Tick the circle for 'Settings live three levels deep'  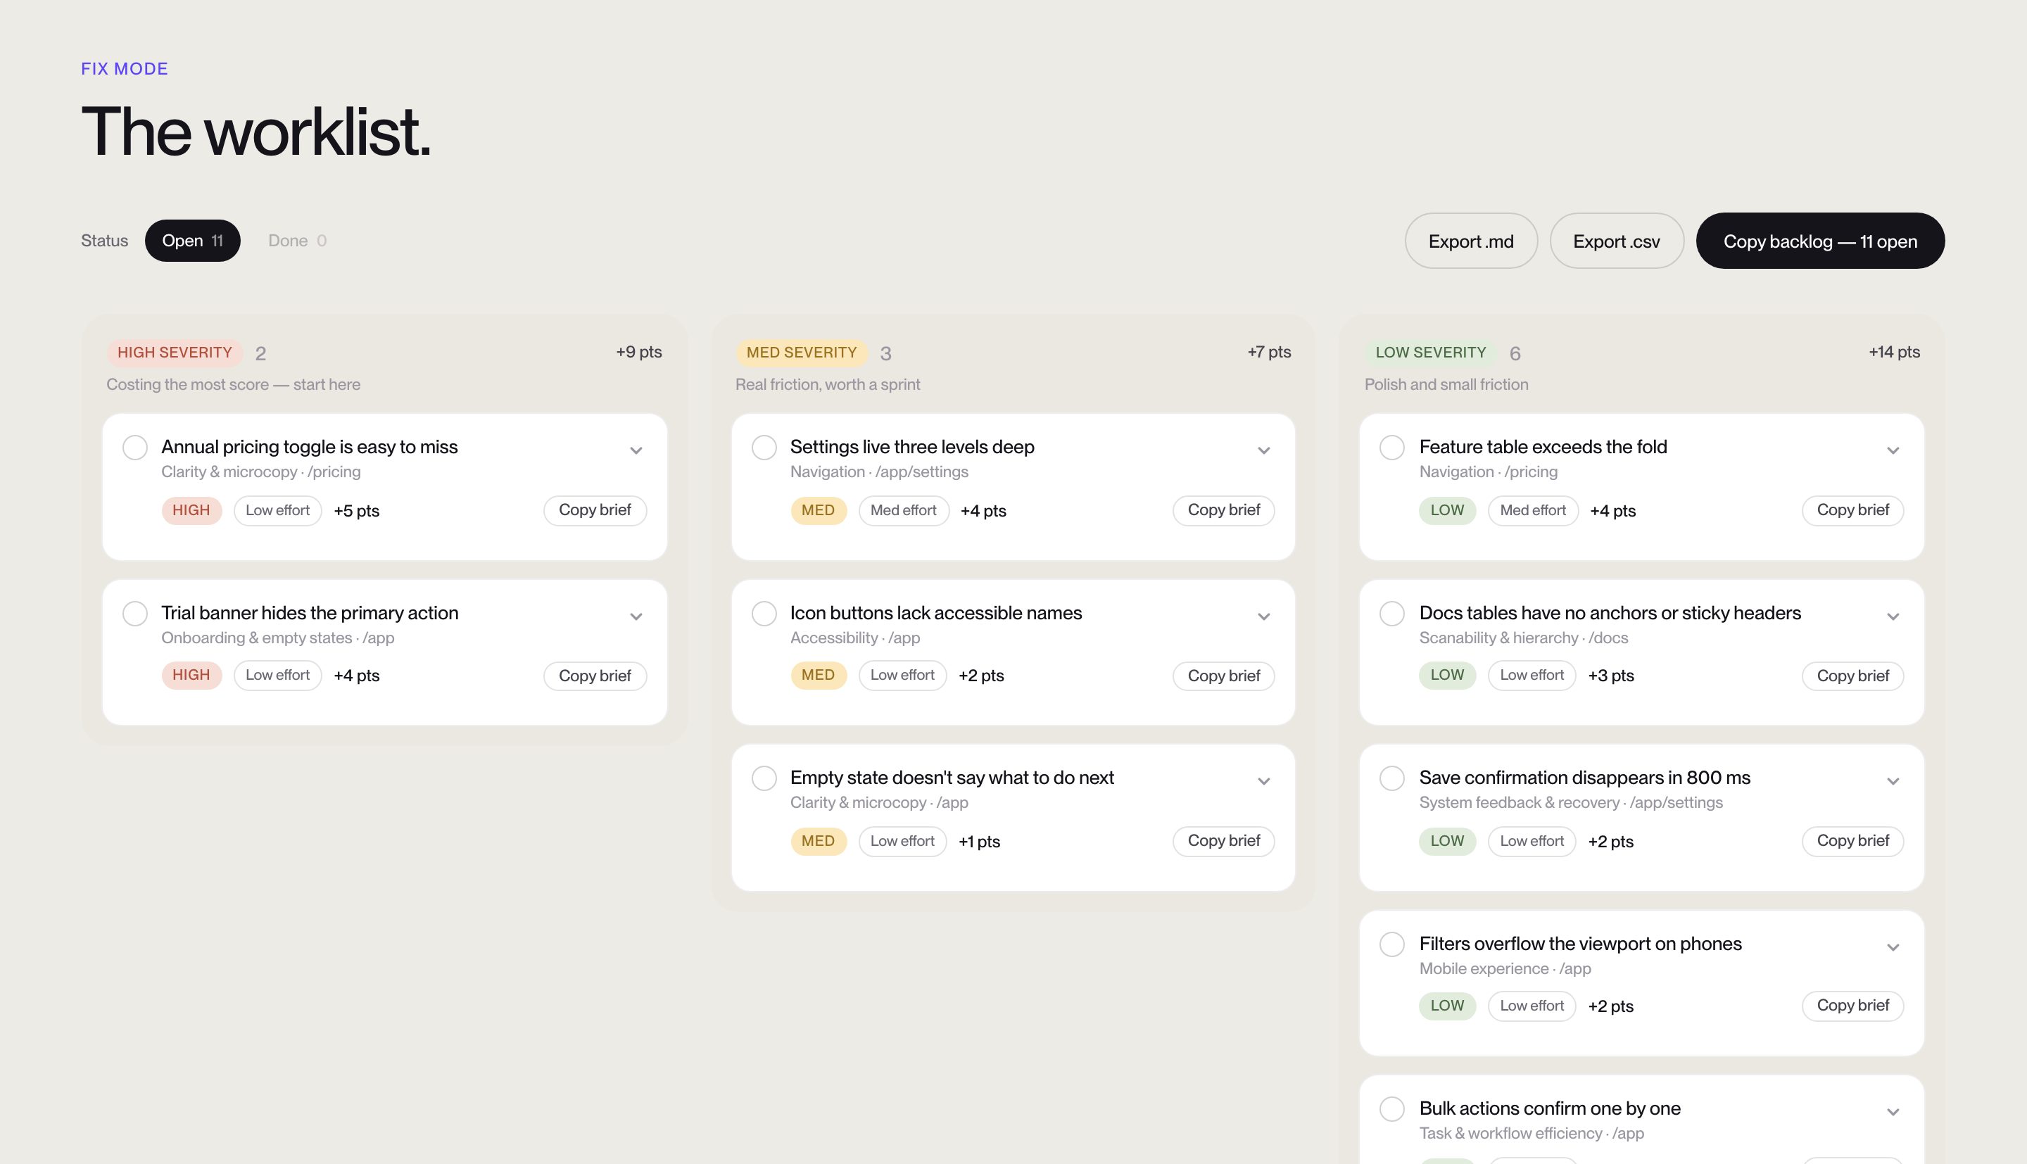click(x=764, y=448)
